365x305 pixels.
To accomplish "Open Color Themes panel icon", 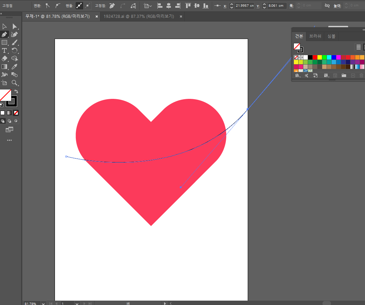I will (306, 76).
